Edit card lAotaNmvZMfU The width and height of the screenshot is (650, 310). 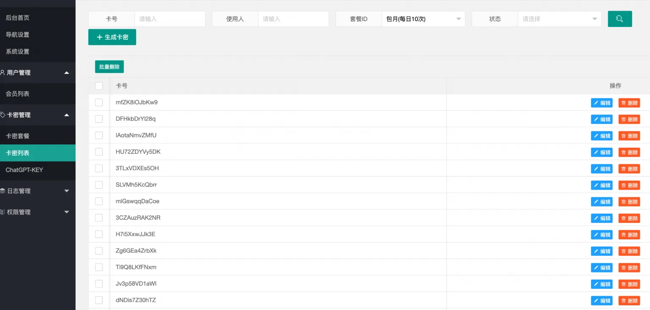tap(602, 136)
